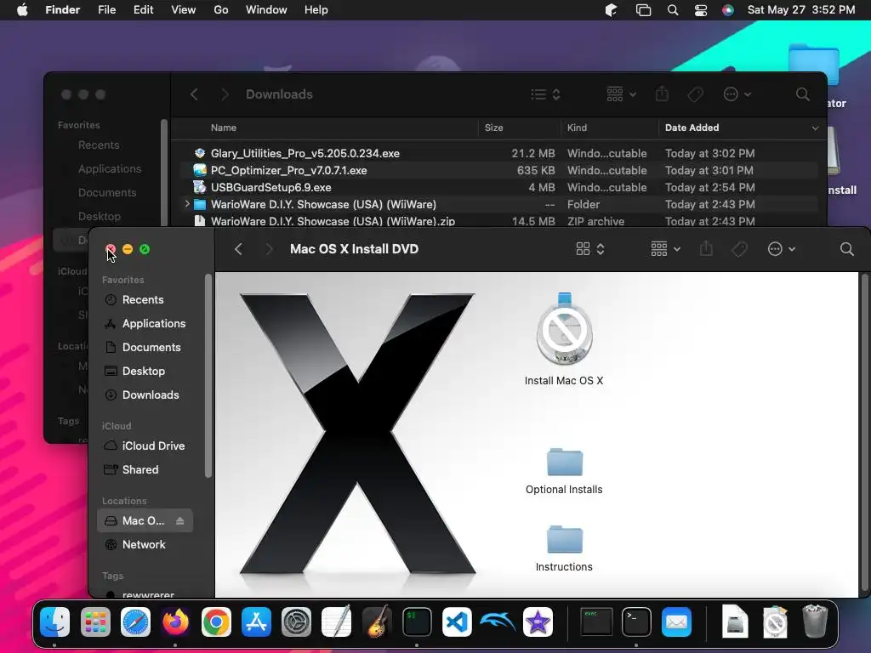Screen dimensions: 871x653
Task: Open the Apple menu
Action: (x=22, y=10)
